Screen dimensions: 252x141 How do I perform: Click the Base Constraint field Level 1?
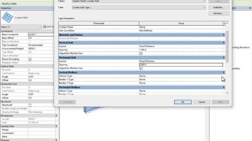click(41, 34)
